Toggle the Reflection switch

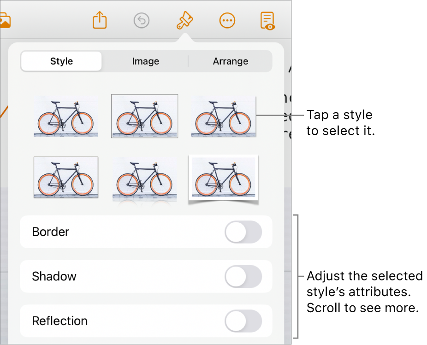coord(243,321)
